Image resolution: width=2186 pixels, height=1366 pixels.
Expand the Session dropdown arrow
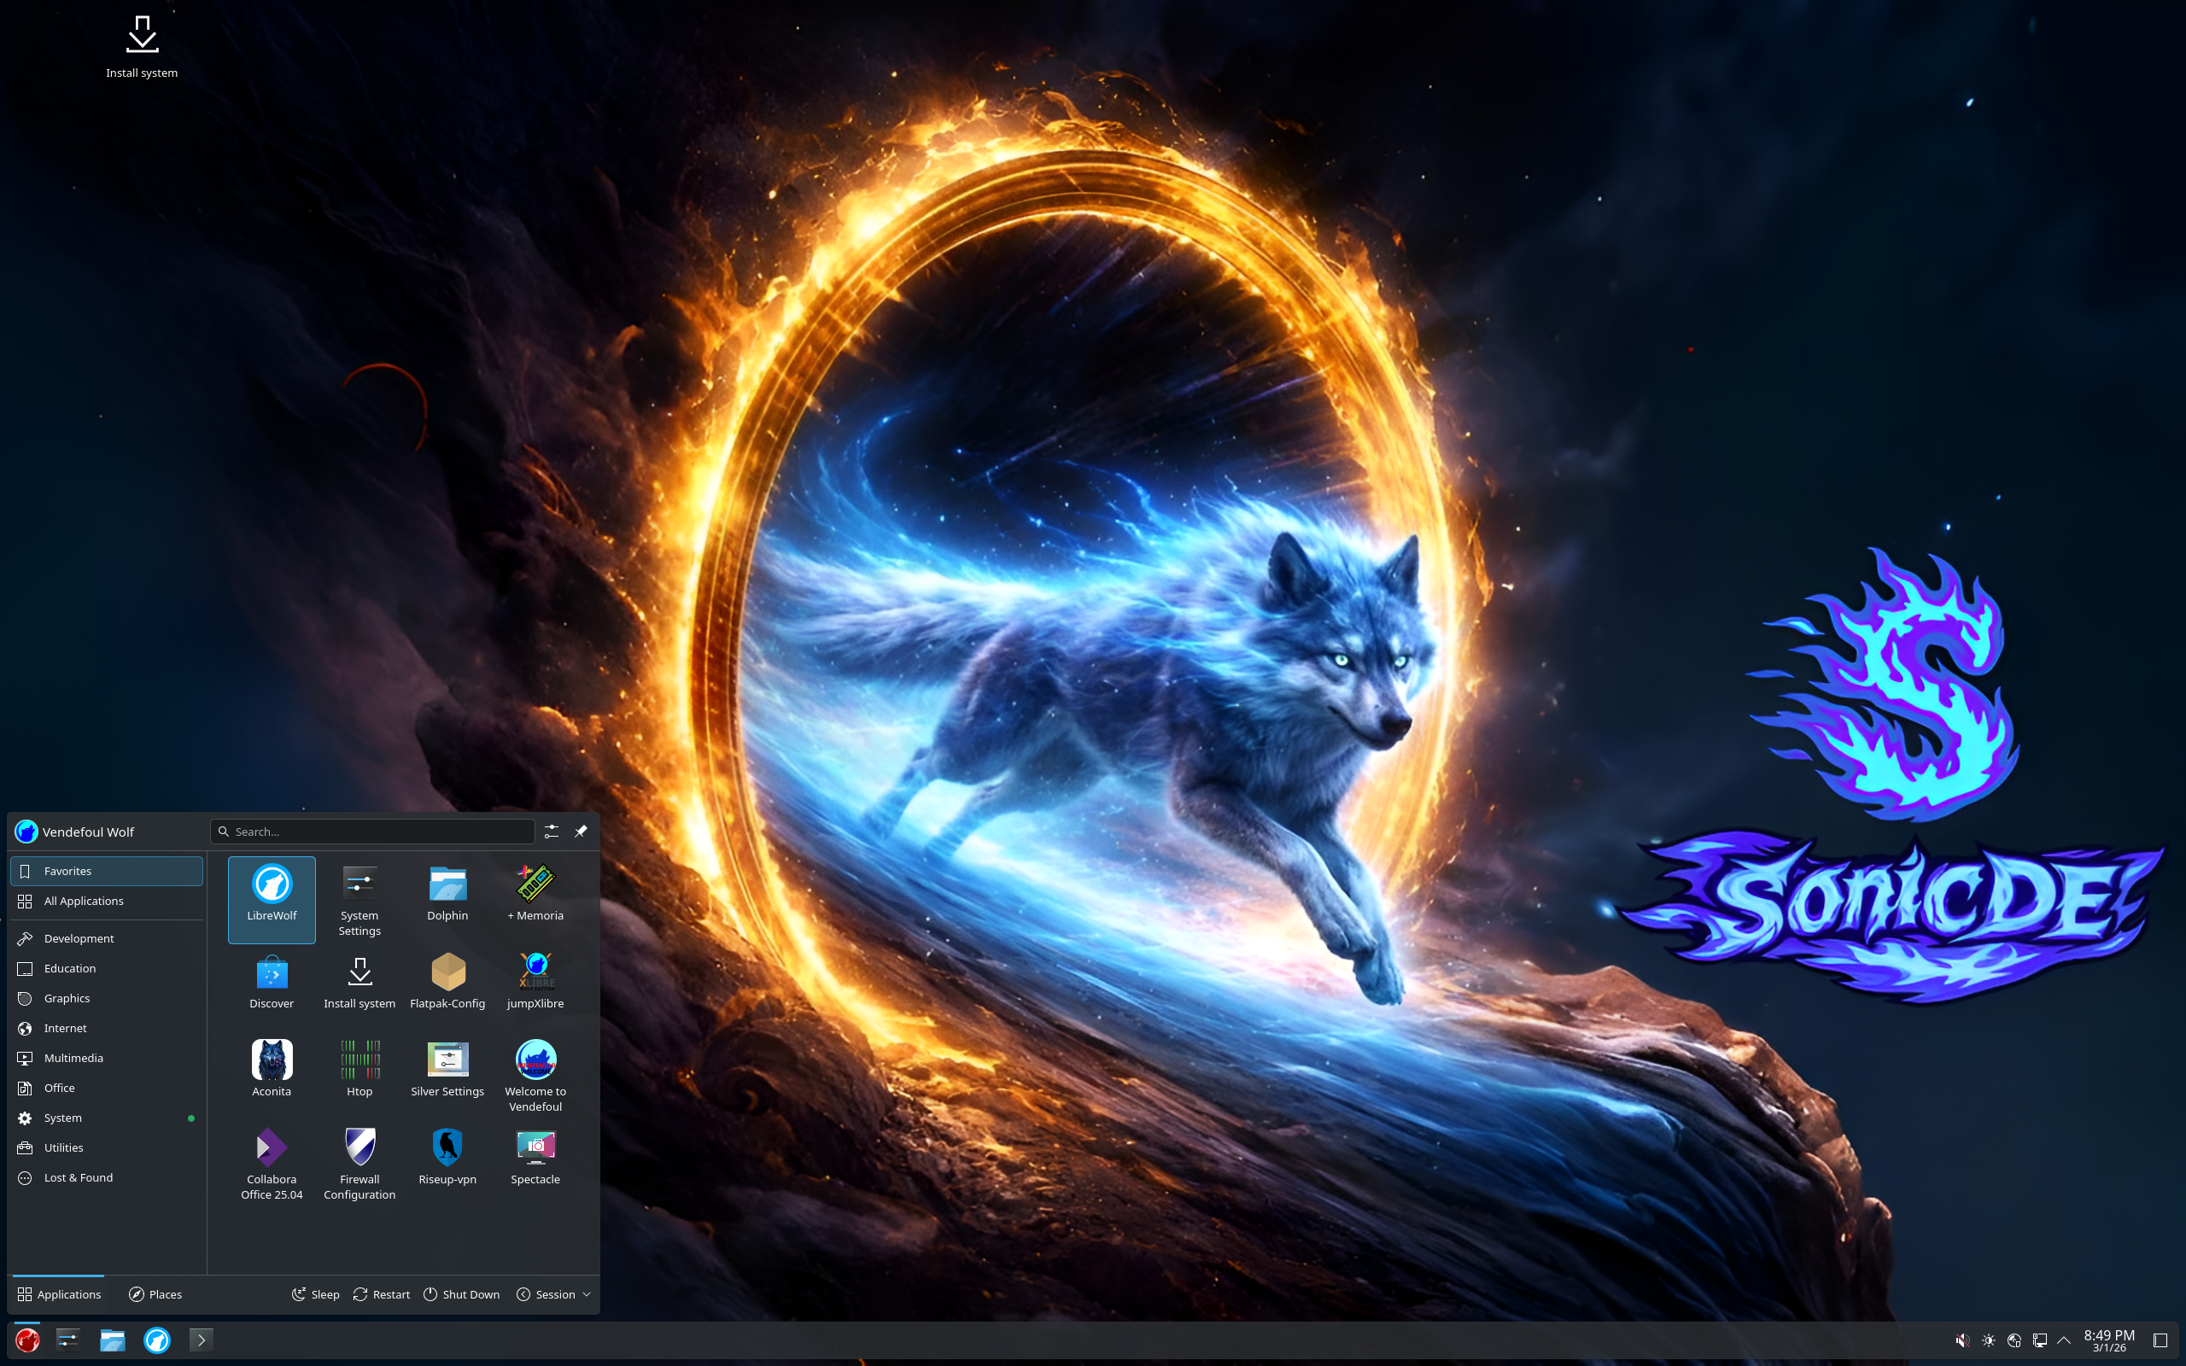click(x=587, y=1294)
